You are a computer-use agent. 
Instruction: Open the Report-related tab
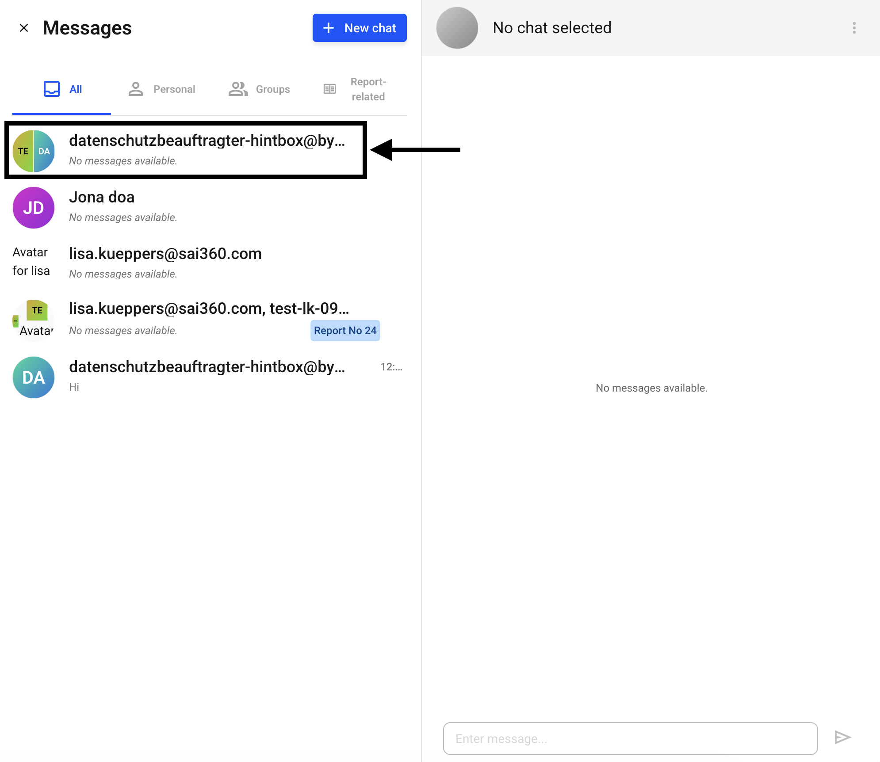[x=355, y=89]
